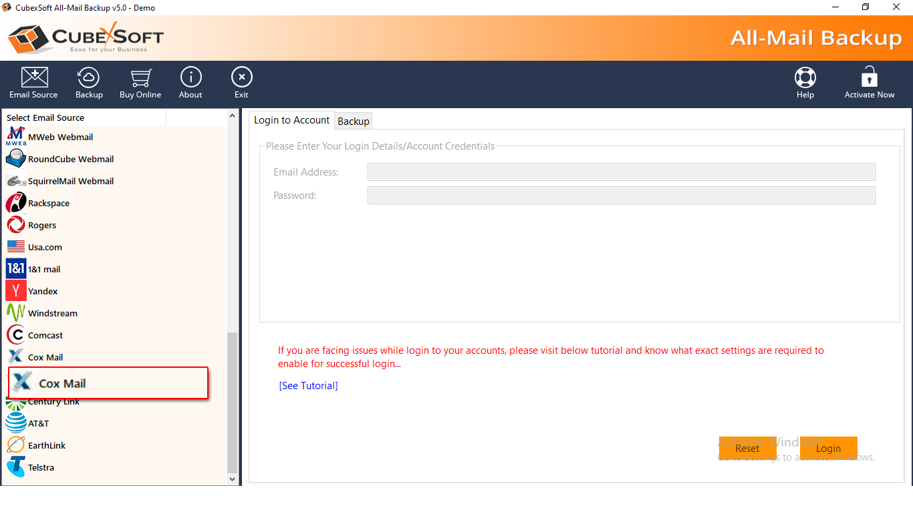Select Yandex from the email source list
913x516 pixels.
[x=43, y=291]
